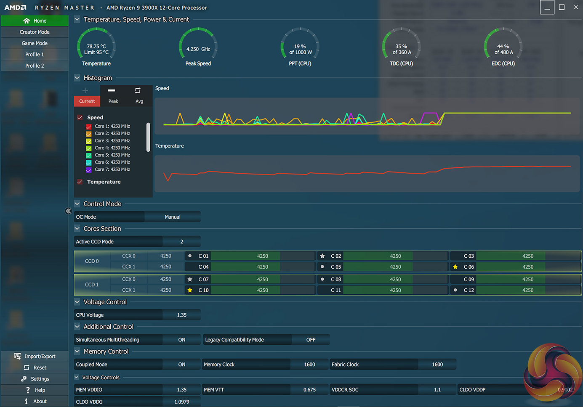583x407 pixels.
Task: Open Import/Export from the sidebar
Action: pyautogui.click(x=35, y=357)
